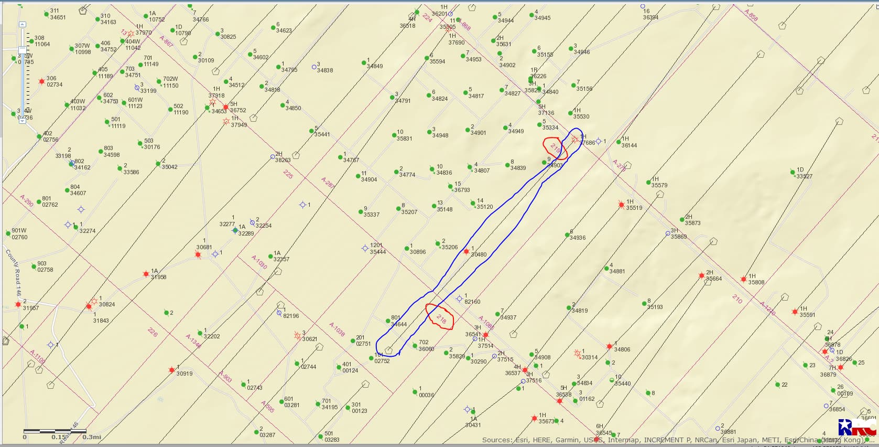Select green well 10 35831
Screen dimensions: 879x447
394,135
